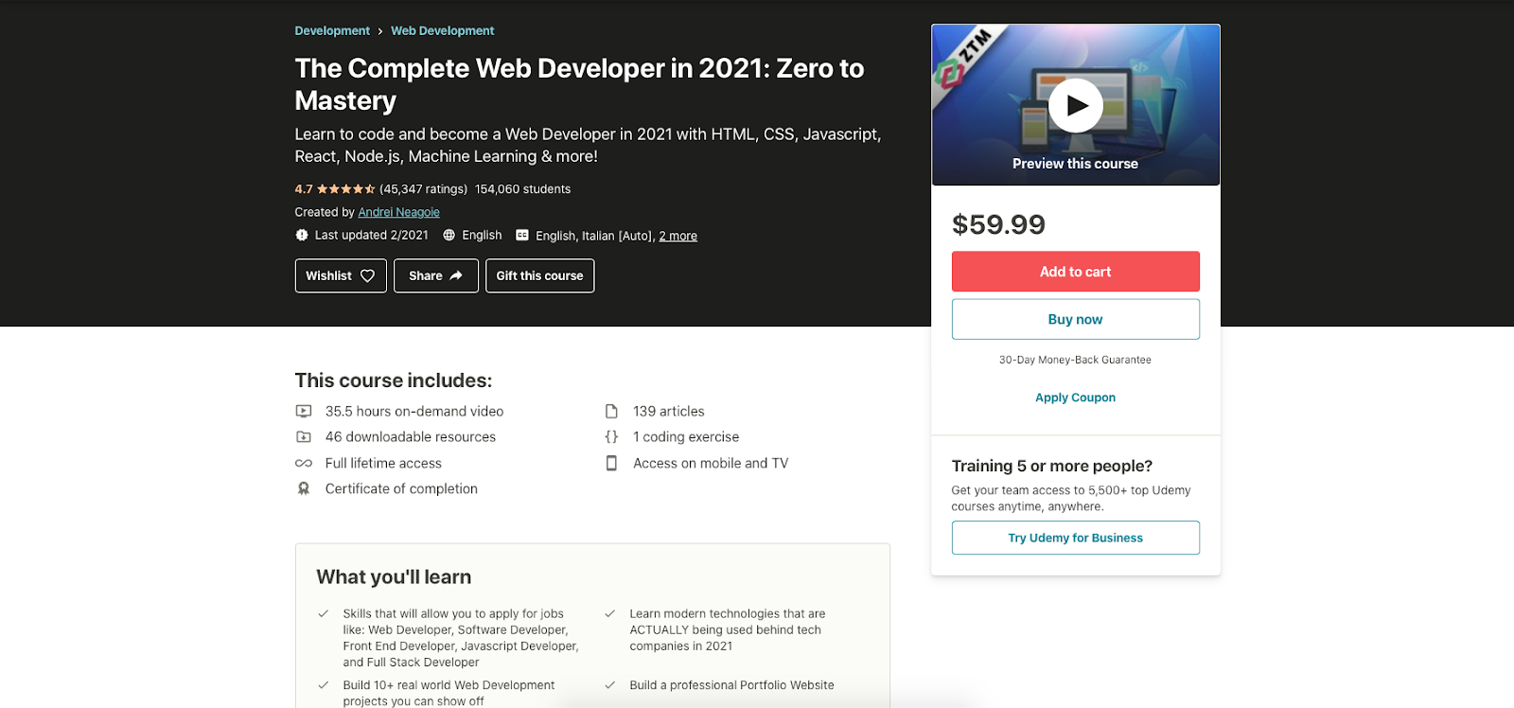The width and height of the screenshot is (1514, 708).
Task: Open instructor Andrei Neagoie's profile
Action: click(398, 212)
